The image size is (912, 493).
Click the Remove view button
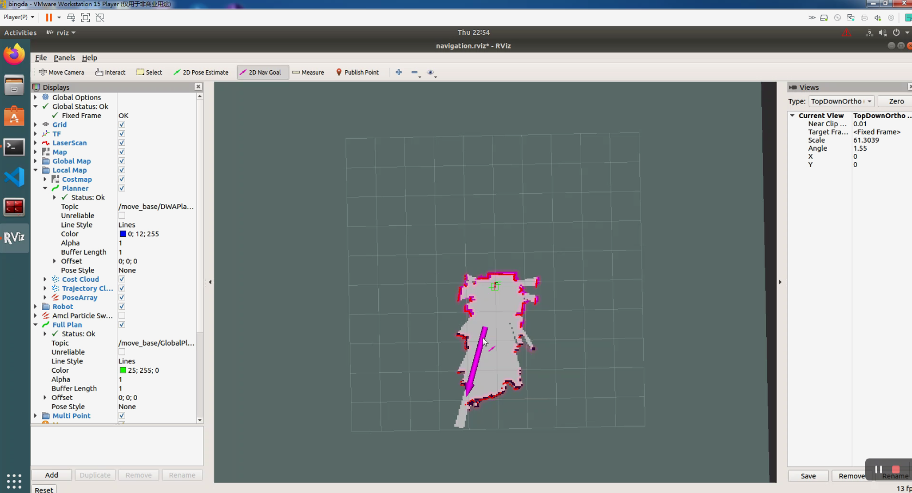(851, 476)
